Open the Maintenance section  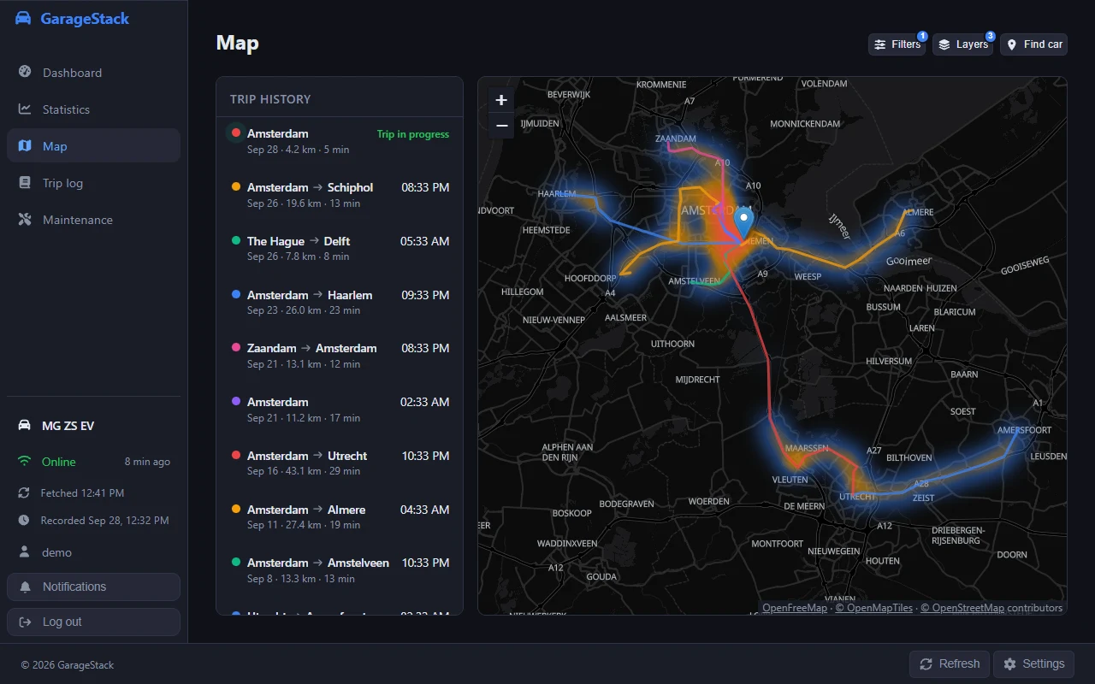93,220
